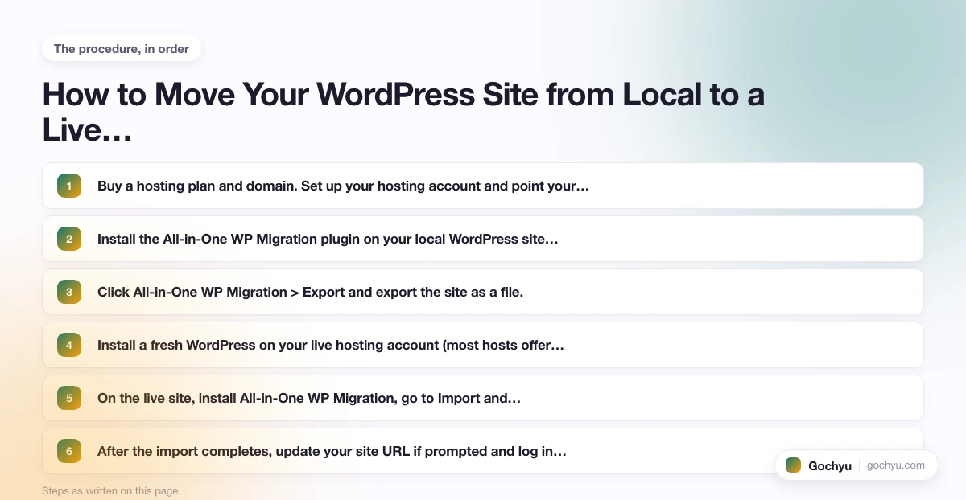The height and width of the screenshot is (500, 966).
Task: Click the step 5 number badge
Action: (69, 398)
